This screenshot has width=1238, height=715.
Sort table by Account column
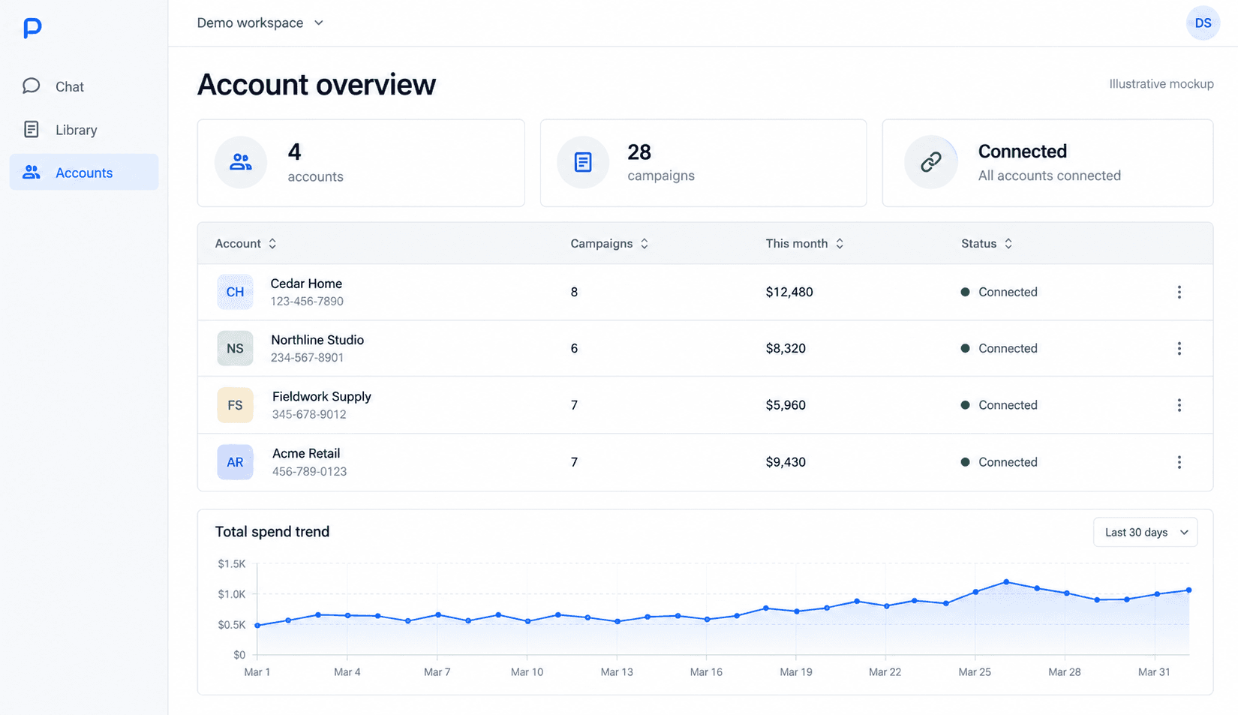point(246,243)
